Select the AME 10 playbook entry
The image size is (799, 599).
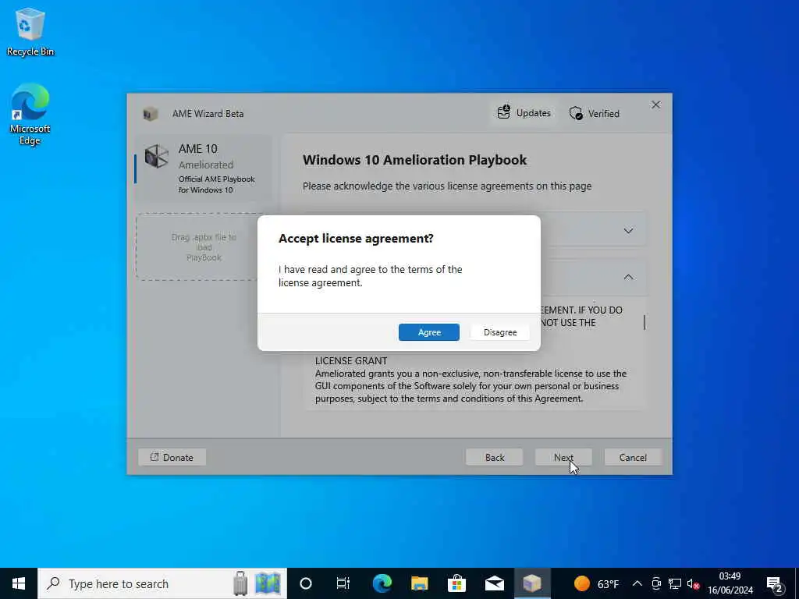pos(203,168)
